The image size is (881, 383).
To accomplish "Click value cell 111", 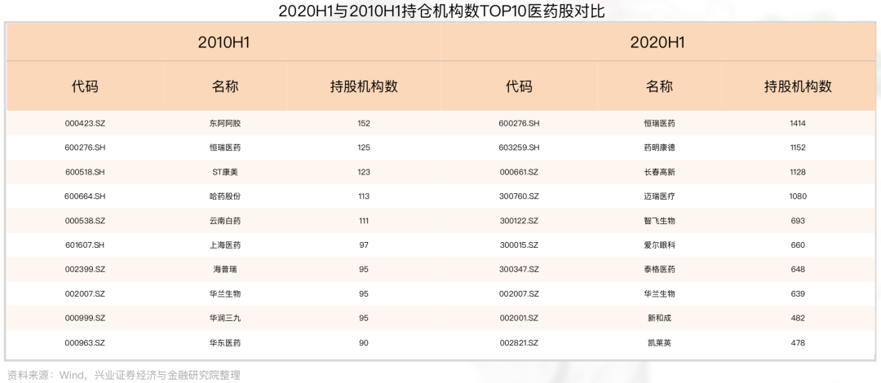I will pos(364,221).
